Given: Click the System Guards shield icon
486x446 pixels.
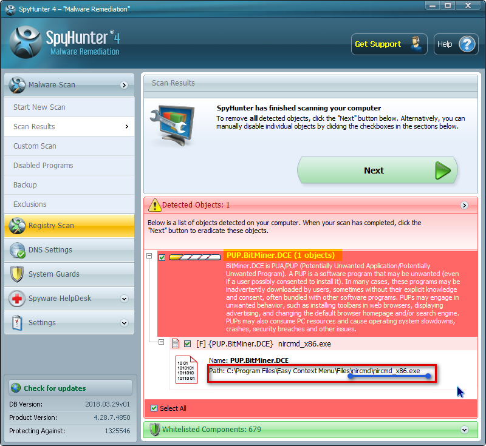Looking at the screenshot, I should click(17, 274).
